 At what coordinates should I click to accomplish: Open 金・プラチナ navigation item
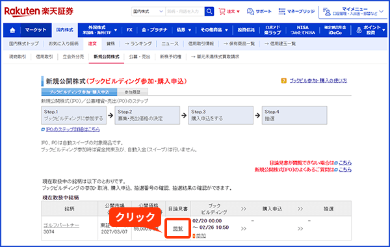click(154, 30)
